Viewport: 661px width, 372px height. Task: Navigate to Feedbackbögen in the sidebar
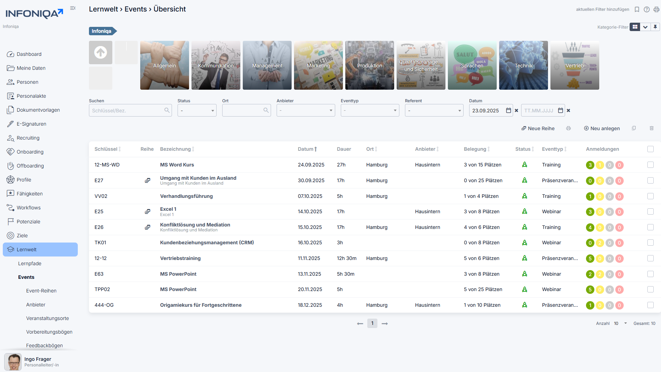click(44, 345)
